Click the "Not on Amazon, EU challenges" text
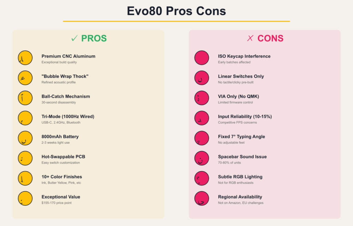Image resolution: width=353 pixels, height=226 pixels. pos(241,203)
